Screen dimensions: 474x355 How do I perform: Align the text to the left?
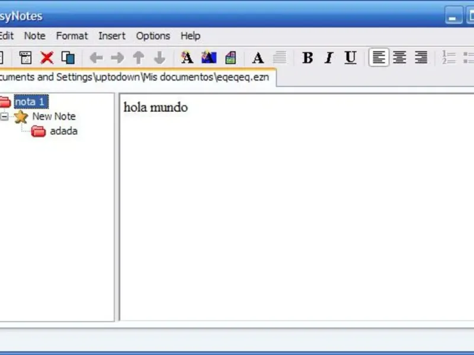[x=379, y=57]
